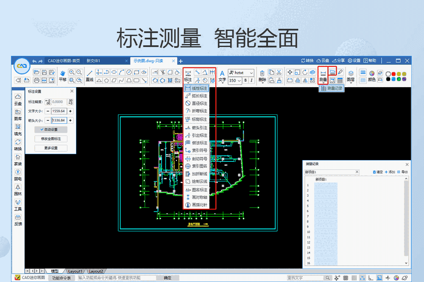Toggle the grid display icon in status bar
The height and width of the screenshot is (282, 424).
tap(345, 277)
